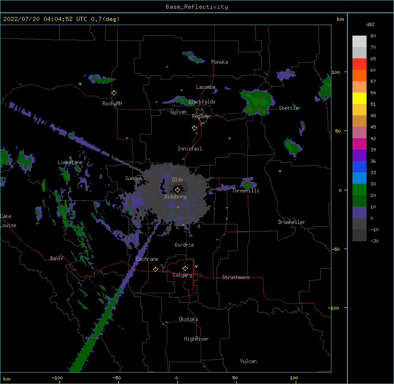Click the Sylvan label
The height and width of the screenshot is (384, 394).
click(x=178, y=112)
